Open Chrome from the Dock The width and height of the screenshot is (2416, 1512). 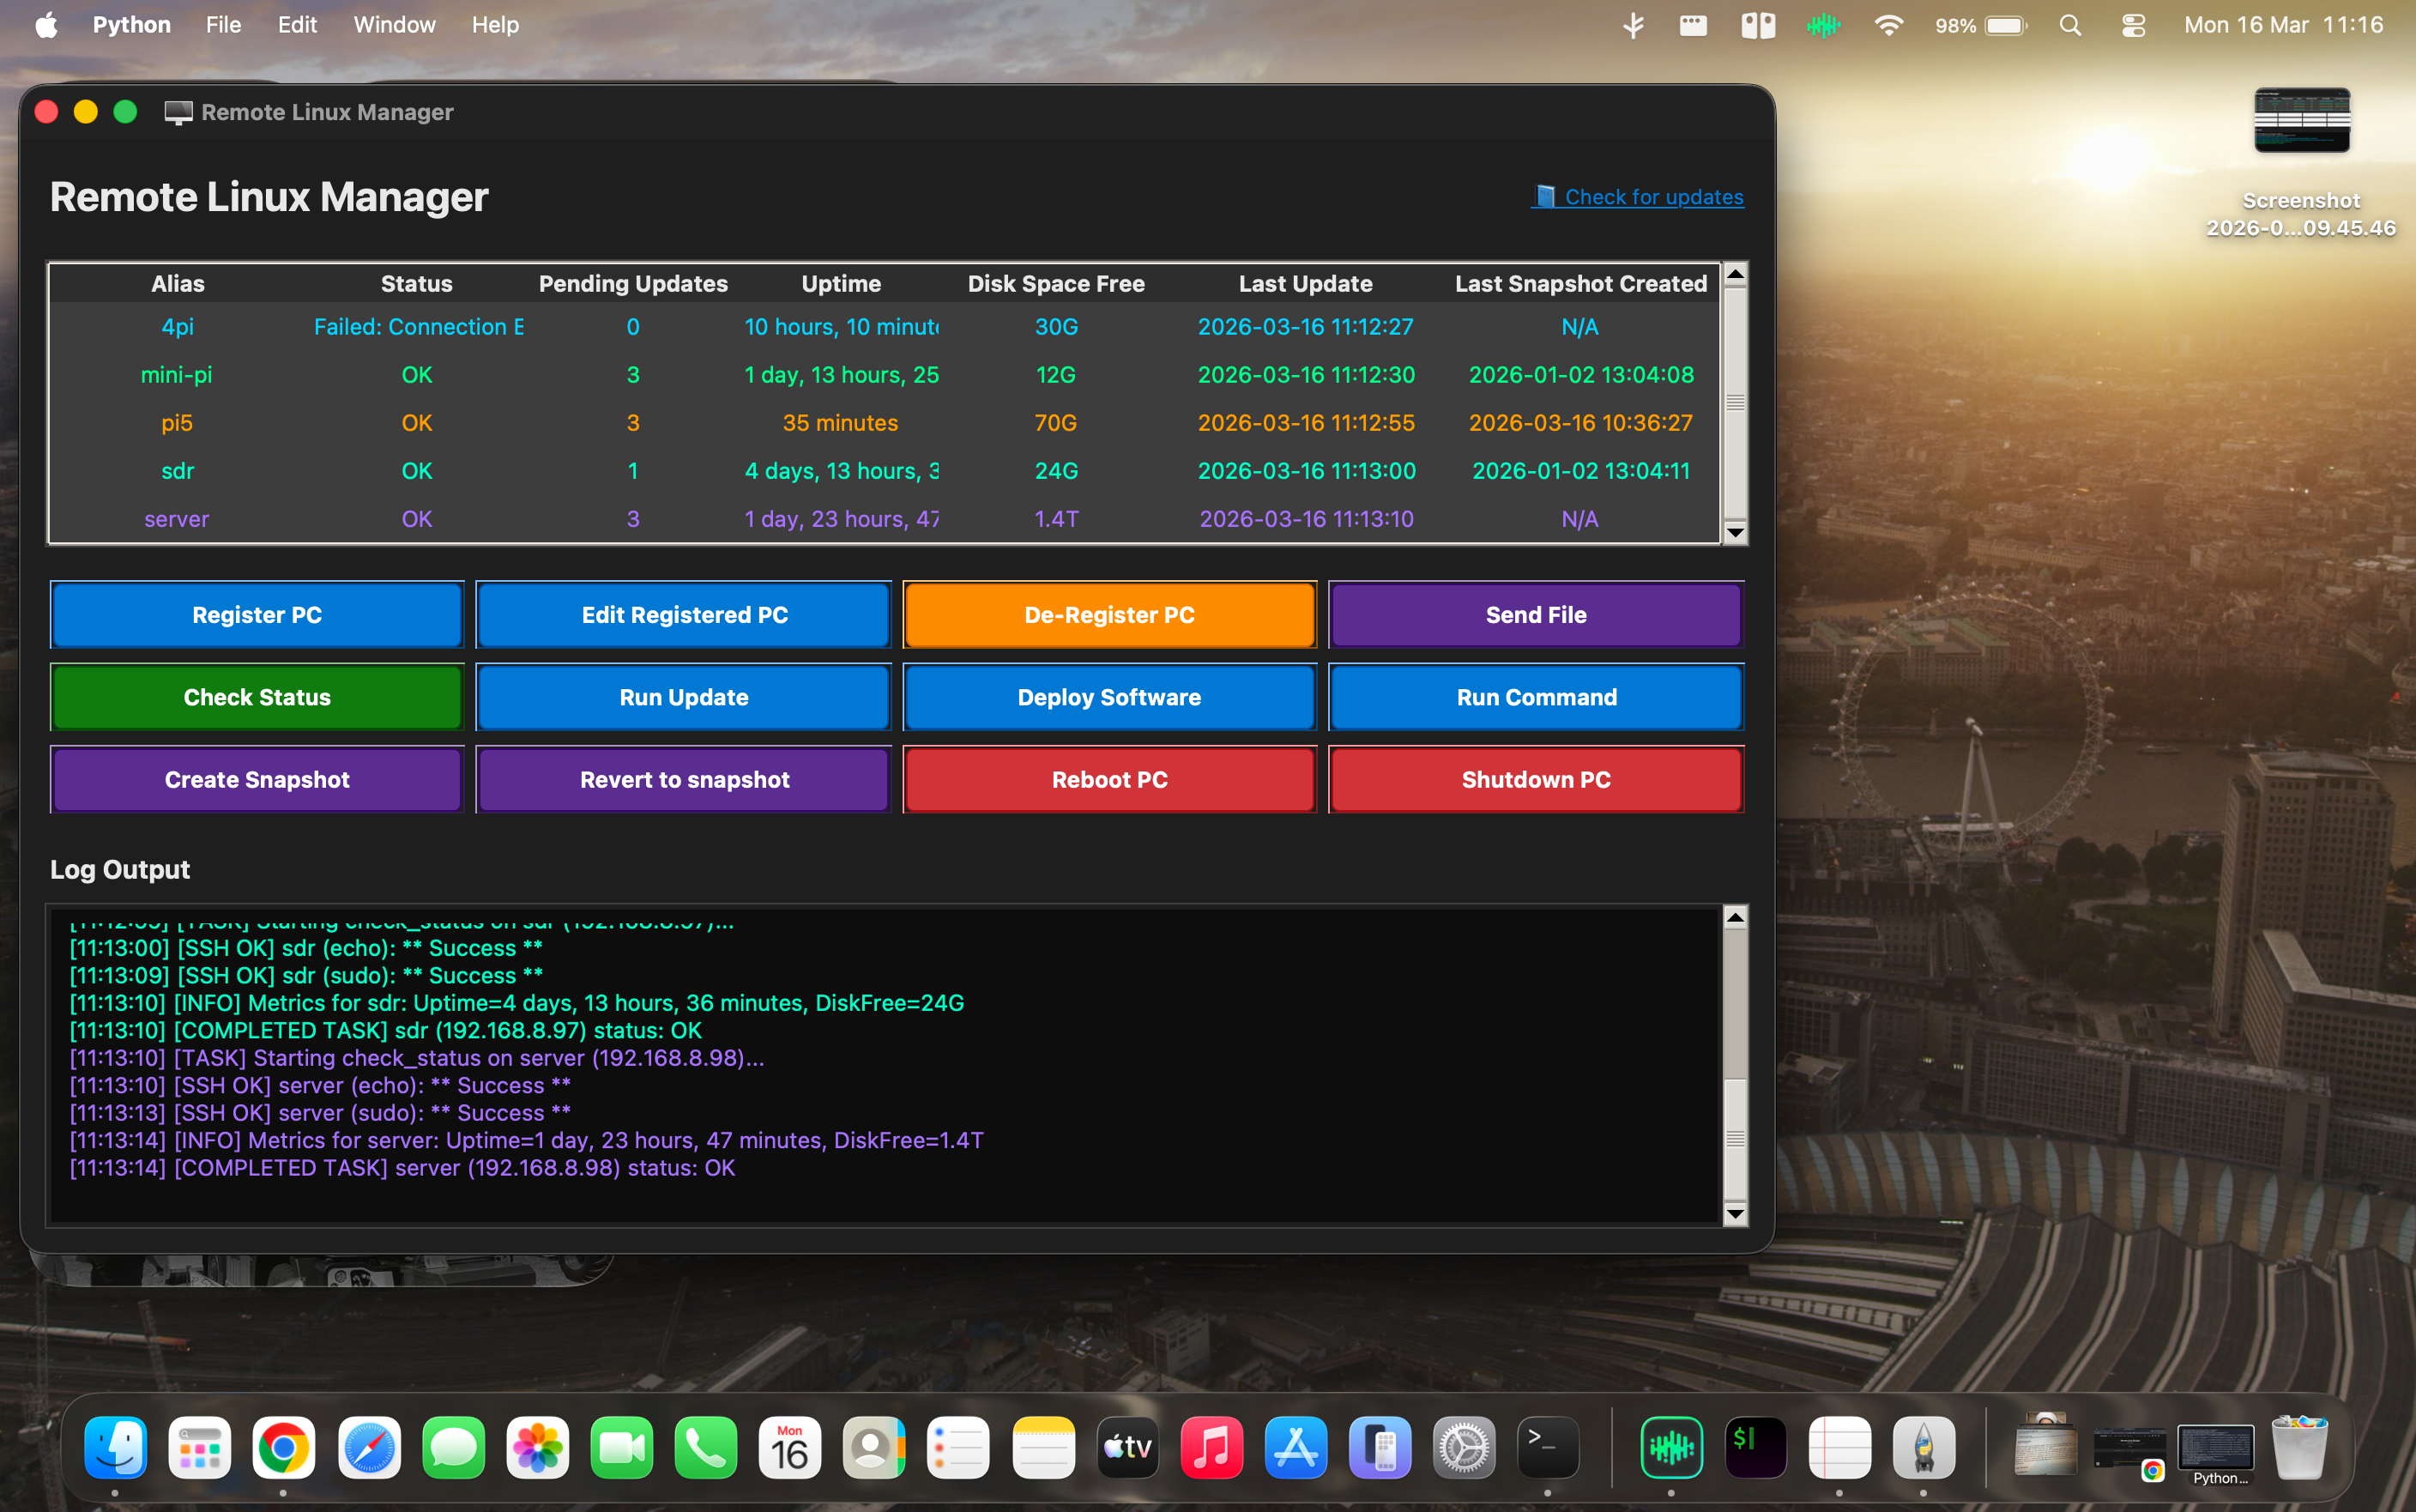coord(283,1447)
